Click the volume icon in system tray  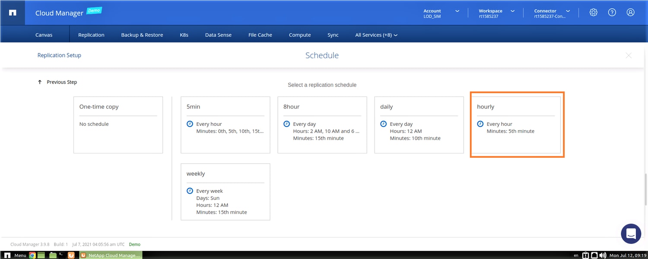tap(603, 255)
